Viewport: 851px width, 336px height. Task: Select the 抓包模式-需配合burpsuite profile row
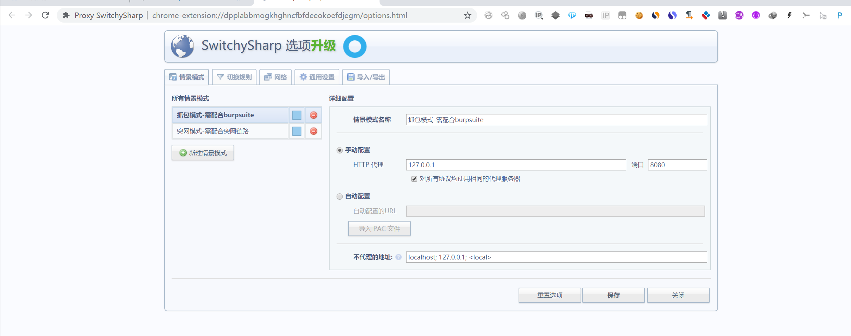[x=230, y=115]
